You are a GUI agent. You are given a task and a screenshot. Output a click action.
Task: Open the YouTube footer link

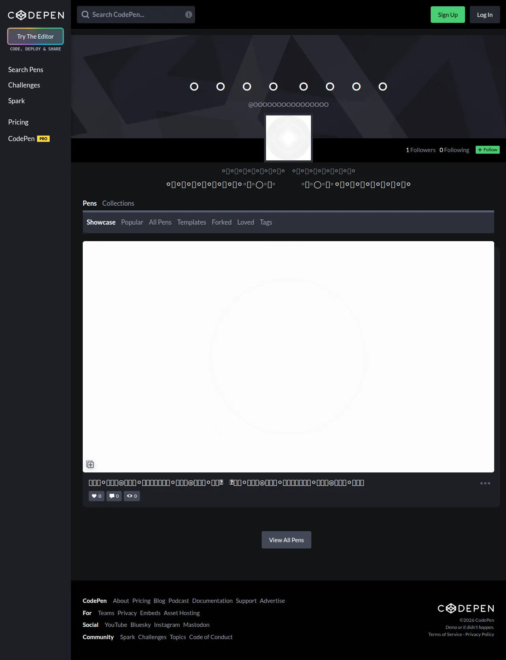click(116, 625)
